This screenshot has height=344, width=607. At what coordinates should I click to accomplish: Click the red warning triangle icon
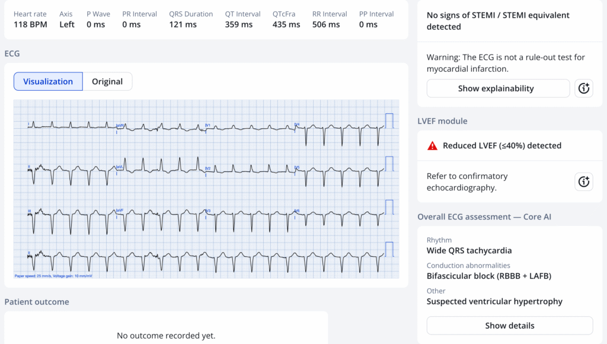point(433,146)
